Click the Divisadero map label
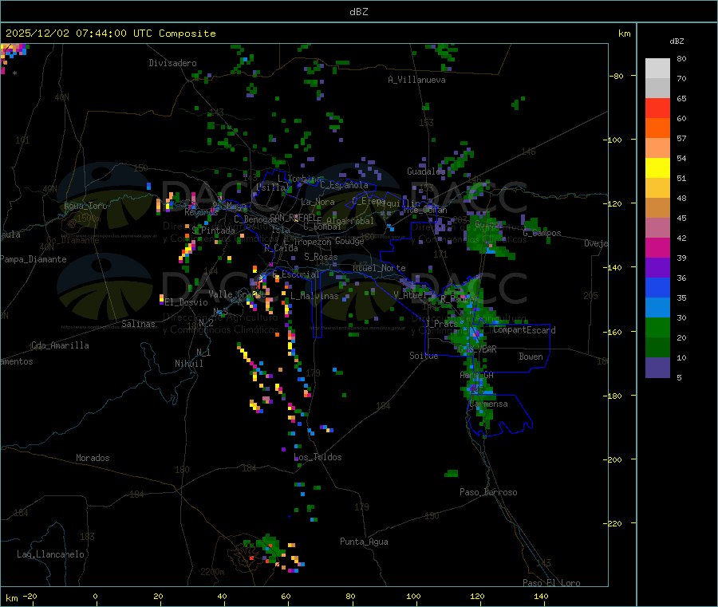 (x=172, y=63)
